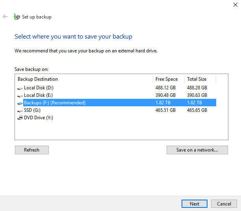This screenshot has height=211, width=241.
Task: Click the Set up backup wizard icon
Action: [17, 17]
